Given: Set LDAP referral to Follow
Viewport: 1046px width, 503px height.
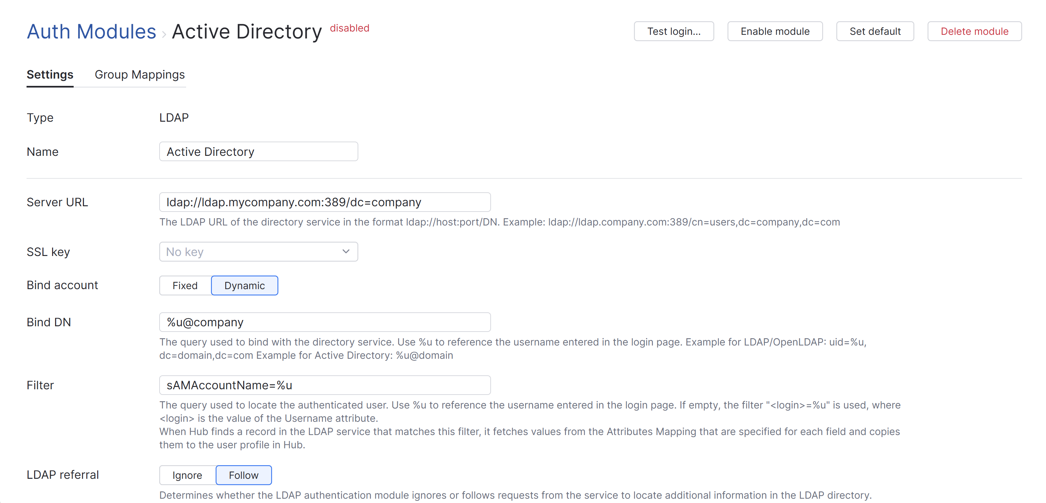Looking at the screenshot, I should coord(244,475).
